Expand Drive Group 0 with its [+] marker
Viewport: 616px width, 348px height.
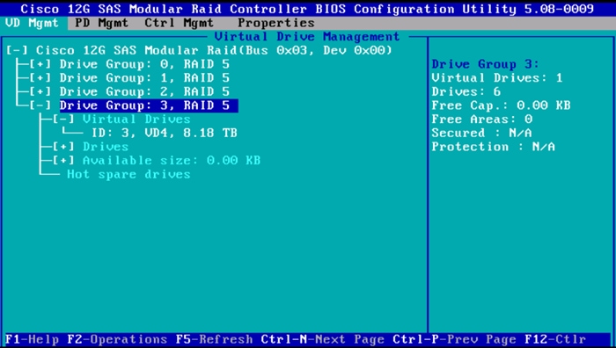click(x=40, y=64)
